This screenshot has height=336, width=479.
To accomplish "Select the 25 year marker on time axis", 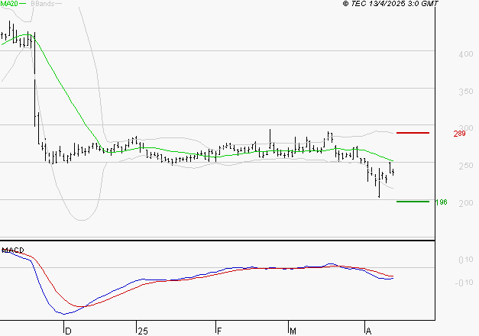I will 143,331.
